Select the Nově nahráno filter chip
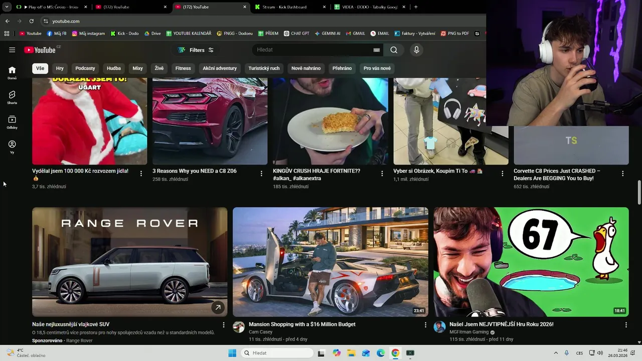642x361 pixels. (306, 68)
